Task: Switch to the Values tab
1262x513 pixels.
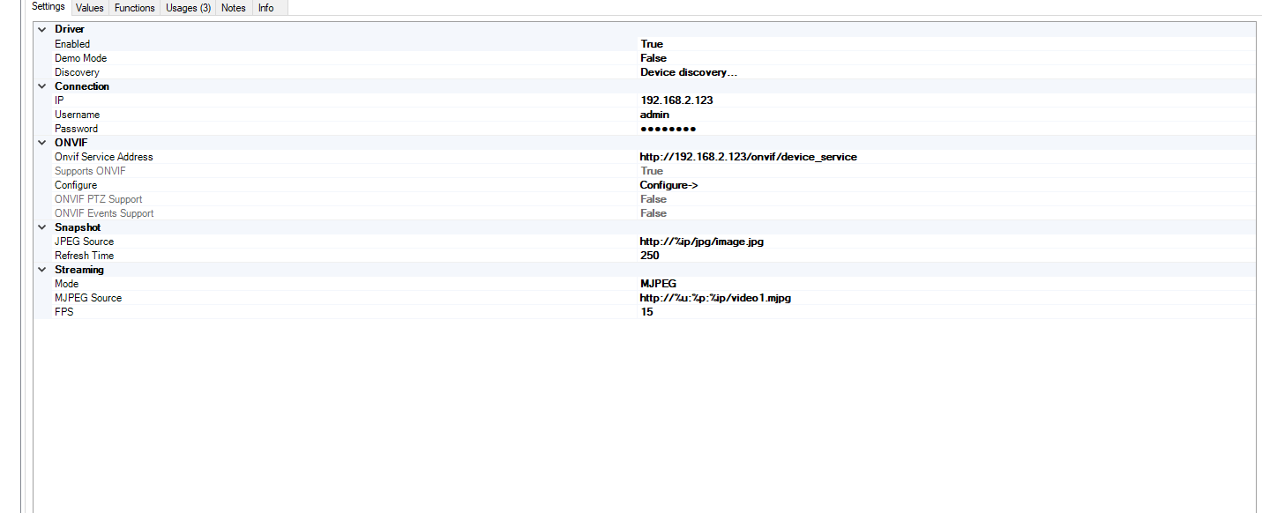Action: pos(89,8)
